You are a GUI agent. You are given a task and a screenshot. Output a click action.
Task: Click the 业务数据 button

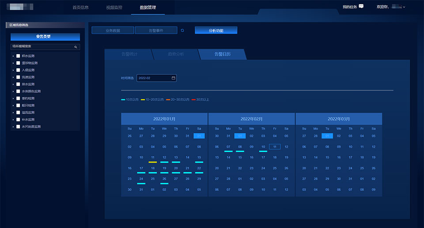113,30
